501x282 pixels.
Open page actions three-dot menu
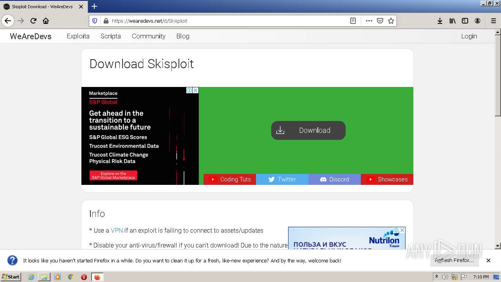pyautogui.click(x=369, y=21)
